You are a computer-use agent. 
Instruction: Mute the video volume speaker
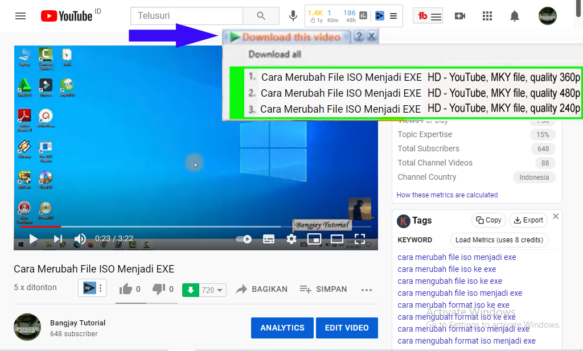tap(80, 239)
